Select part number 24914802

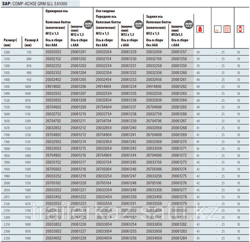(53, 87)
